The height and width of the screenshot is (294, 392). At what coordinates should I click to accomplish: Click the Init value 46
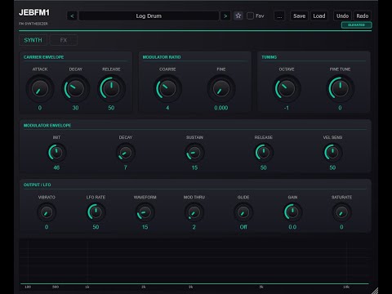point(56,167)
